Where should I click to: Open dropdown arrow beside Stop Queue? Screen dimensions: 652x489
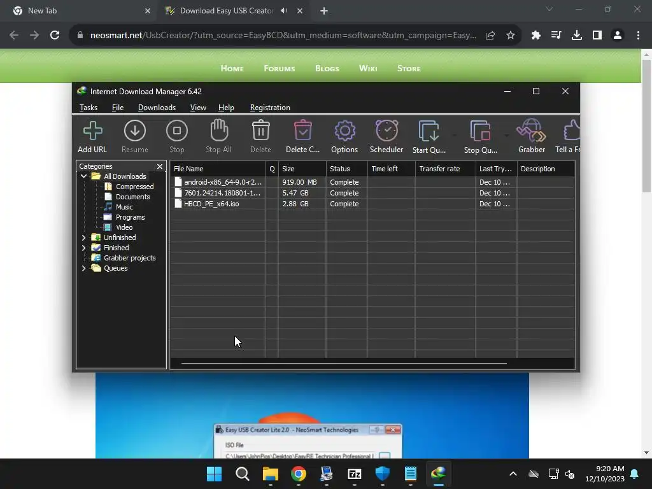coord(506,135)
